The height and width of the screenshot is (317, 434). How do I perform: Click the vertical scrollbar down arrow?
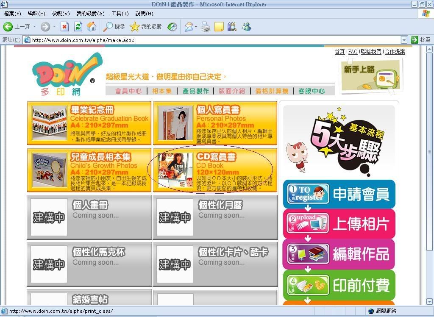point(430,301)
